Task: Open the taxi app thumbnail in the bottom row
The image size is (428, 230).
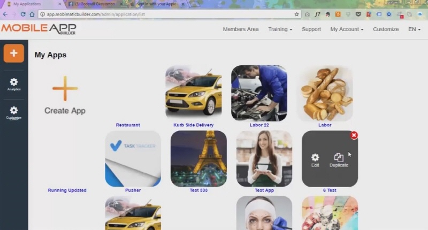Action: tap(133, 213)
